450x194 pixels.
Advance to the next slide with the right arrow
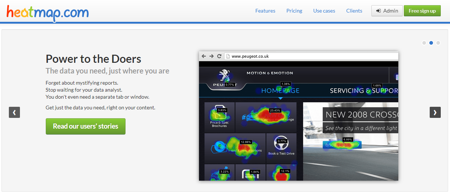pyautogui.click(x=435, y=112)
